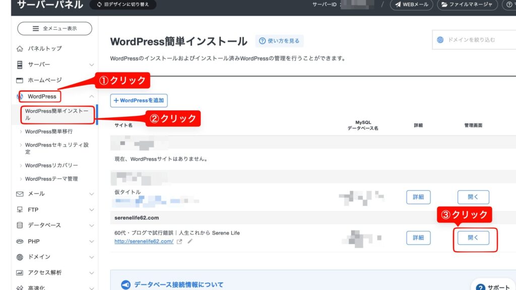Image resolution: width=516 pixels, height=290 pixels.
Task: Click the PHP icon in sidebar
Action: coord(20,241)
